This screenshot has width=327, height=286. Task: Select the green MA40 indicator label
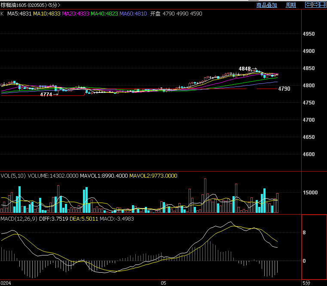[104, 14]
